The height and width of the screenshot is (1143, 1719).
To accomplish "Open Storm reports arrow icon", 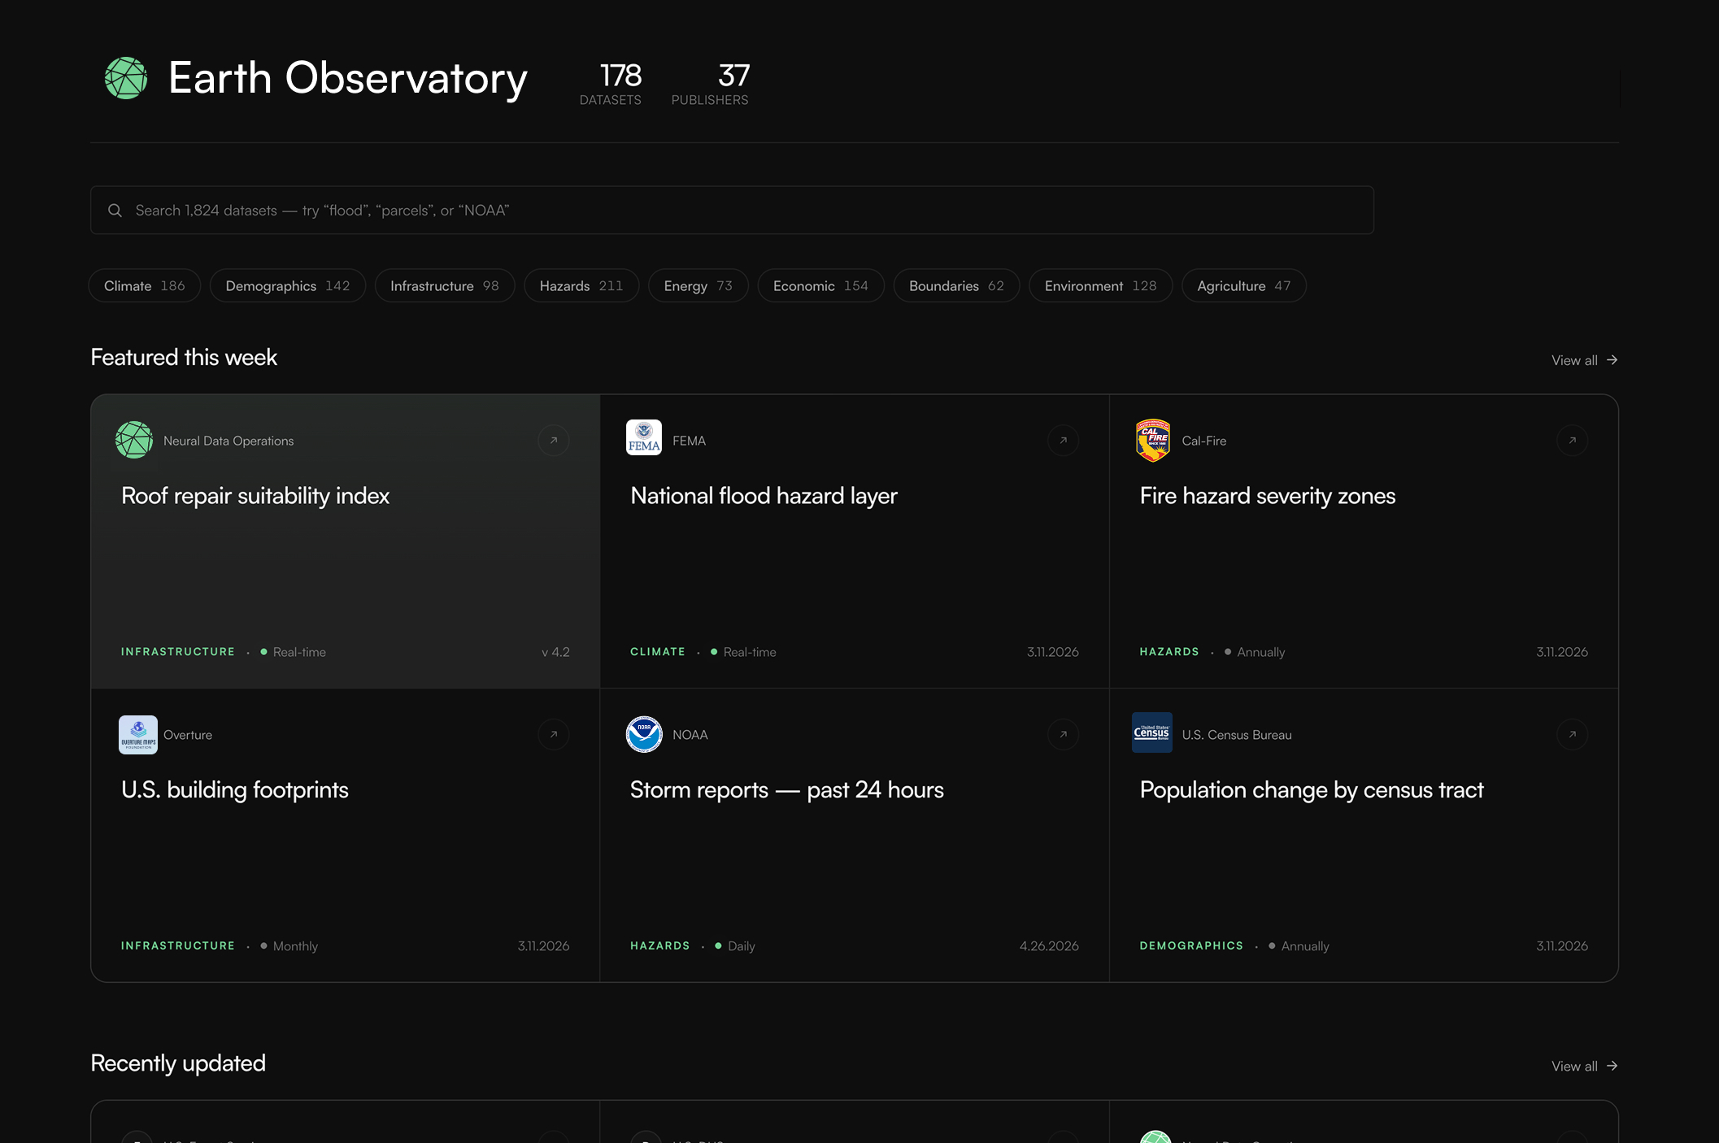I will coord(1063,735).
